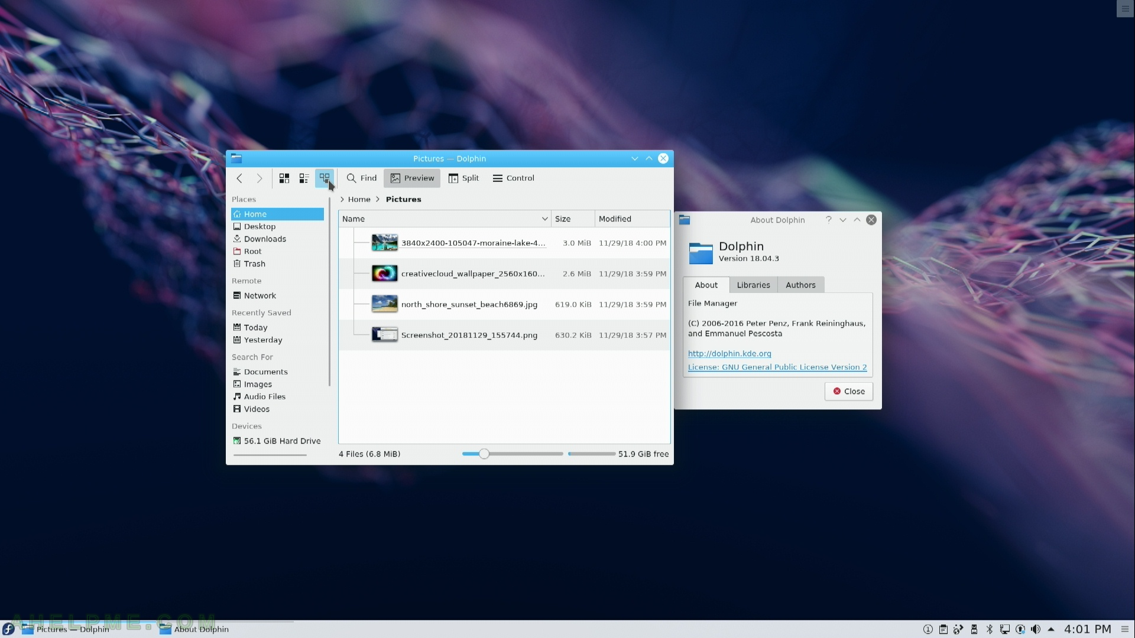Search for Documents
The height and width of the screenshot is (638, 1135).
(277, 372)
